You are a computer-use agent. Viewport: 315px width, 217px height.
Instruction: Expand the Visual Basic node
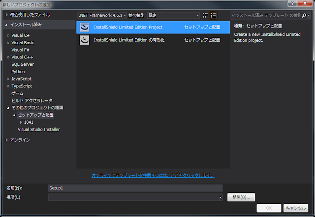tap(8, 43)
